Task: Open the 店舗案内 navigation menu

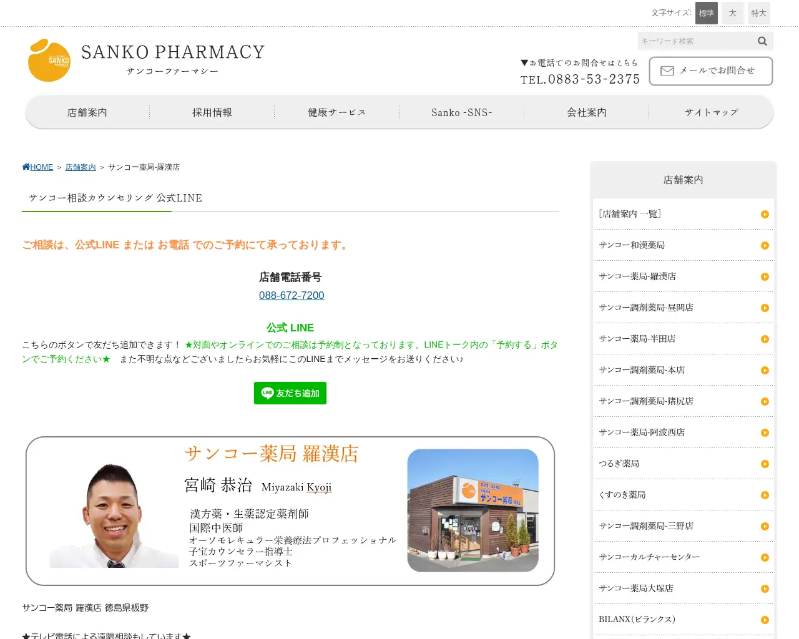Action: tap(87, 112)
